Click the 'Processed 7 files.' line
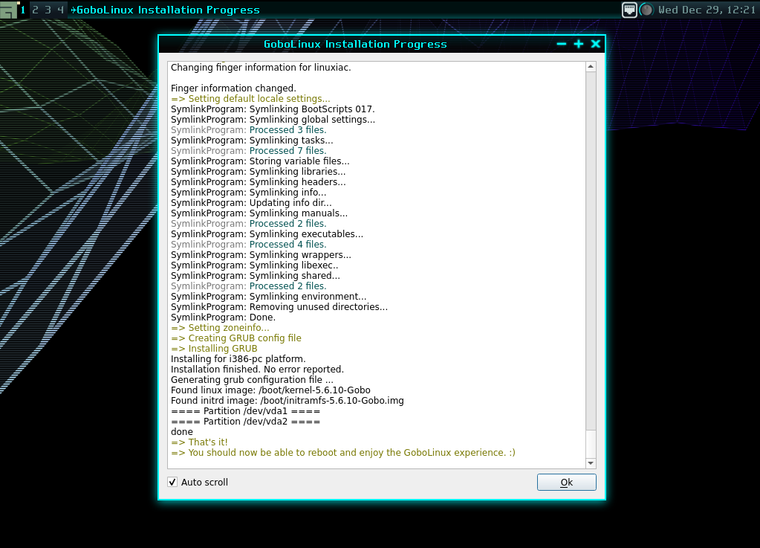 tap(248, 151)
